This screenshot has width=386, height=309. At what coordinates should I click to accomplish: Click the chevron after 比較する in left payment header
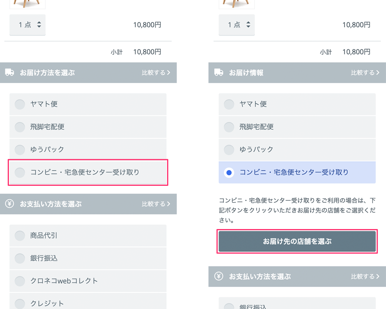tap(169, 204)
